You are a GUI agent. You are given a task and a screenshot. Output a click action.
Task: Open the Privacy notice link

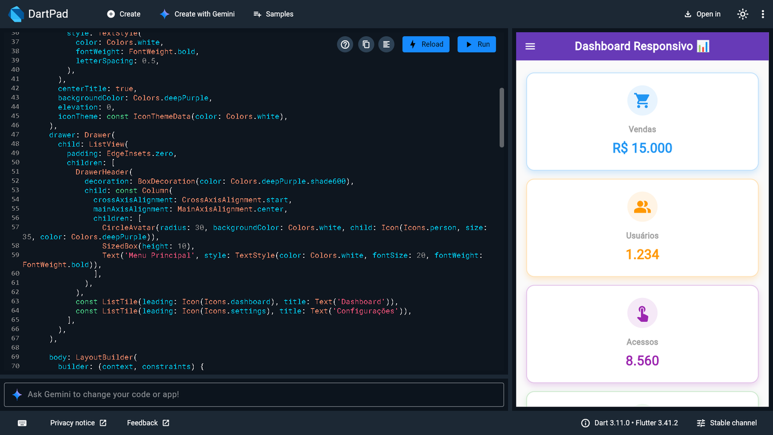[x=79, y=423]
